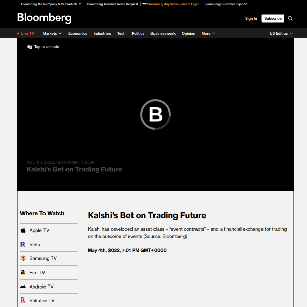
Task: Unmute the video via speaker icon
Action: click(x=30, y=47)
